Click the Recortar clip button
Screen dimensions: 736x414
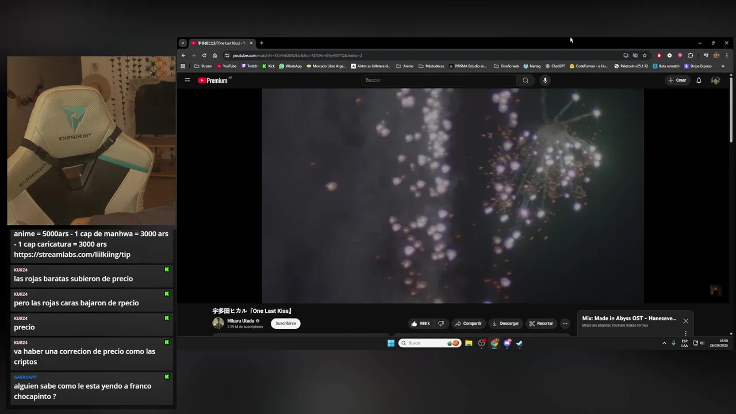point(541,324)
